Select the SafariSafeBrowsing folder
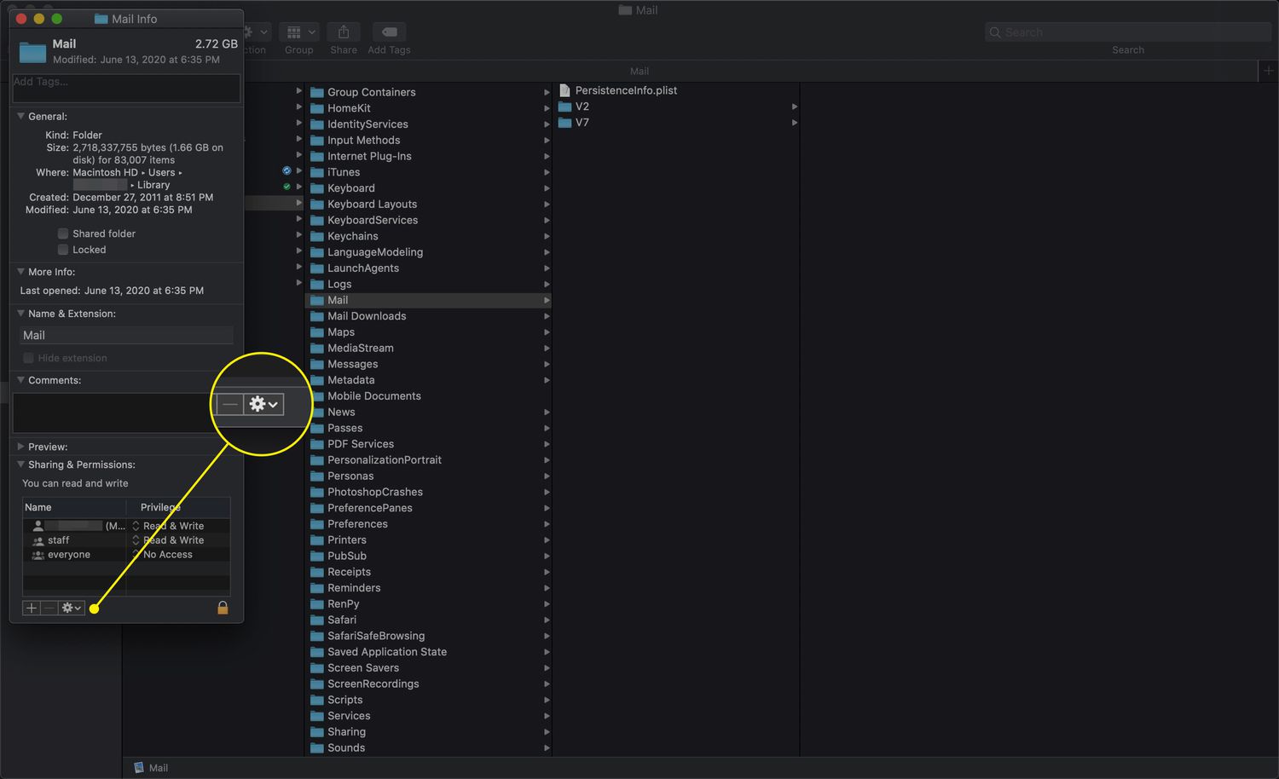Image resolution: width=1279 pixels, height=779 pixels. 428,636
